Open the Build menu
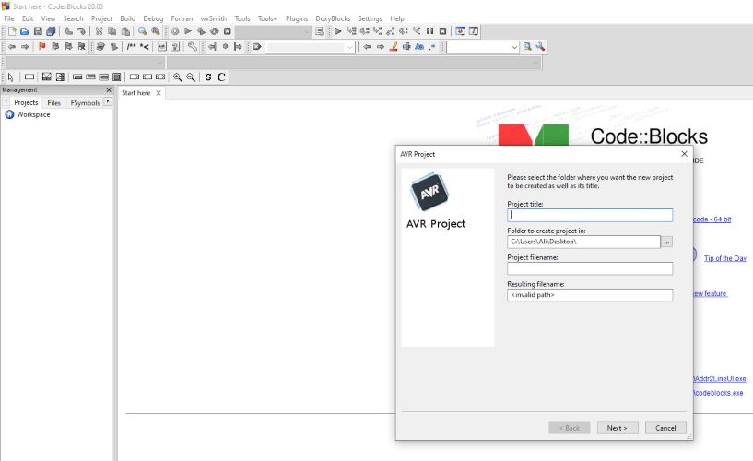This screenshot has height=461, width=753. 128,18
